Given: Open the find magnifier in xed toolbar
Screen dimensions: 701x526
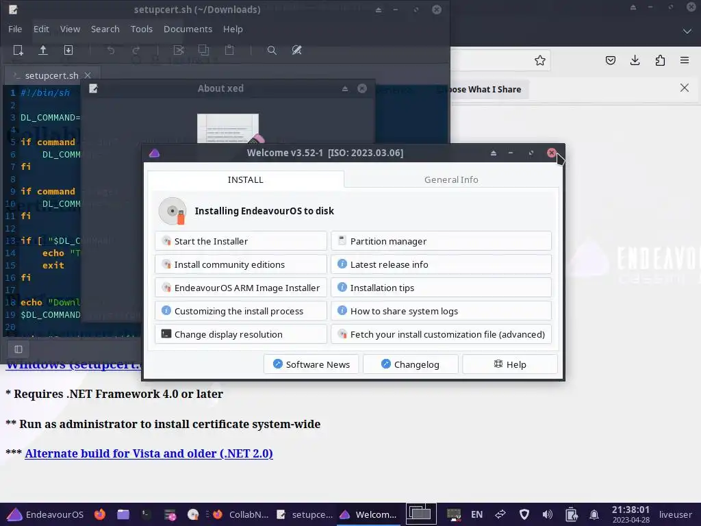Looking at the screenshot, I should point(272,50).
